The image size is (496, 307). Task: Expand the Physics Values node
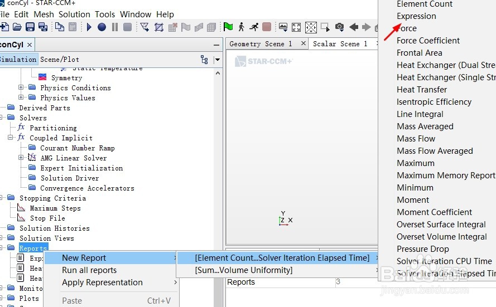click(x=21, y=98)
